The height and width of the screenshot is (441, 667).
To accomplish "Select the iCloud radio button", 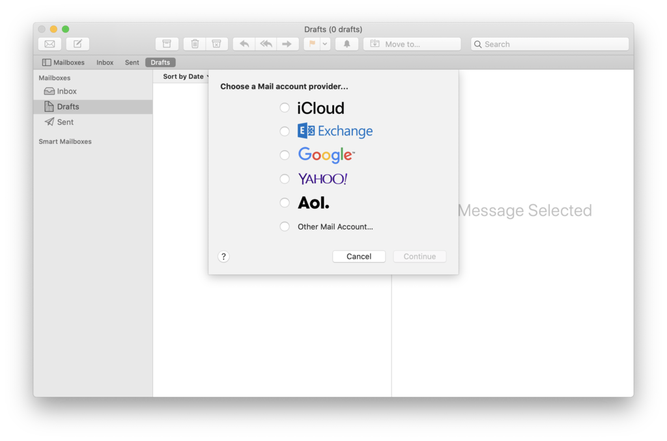I will [285, 108].
